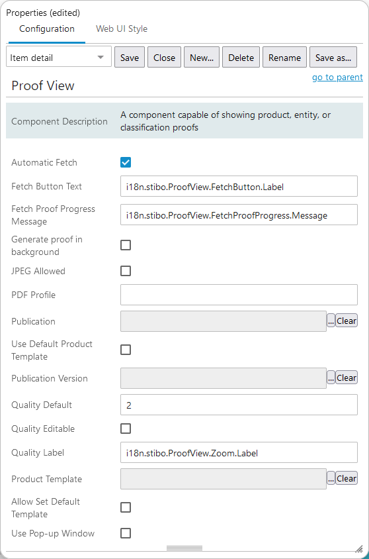
Task: Open the Product Template browse ellipsis button
Action: click(331, 478)
